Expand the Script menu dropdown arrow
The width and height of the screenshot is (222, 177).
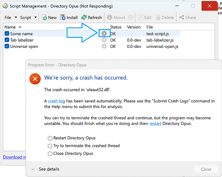[x=35, y=17]
